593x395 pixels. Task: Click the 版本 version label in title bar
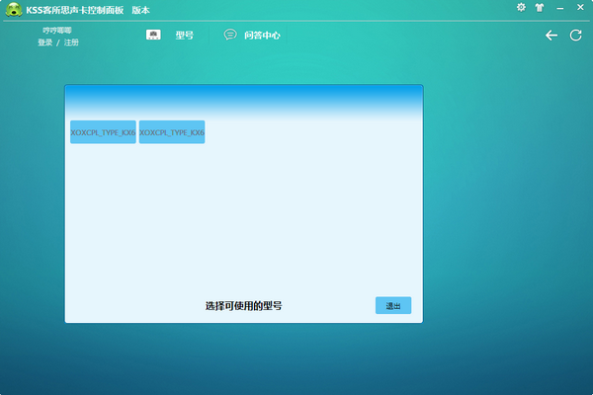(141, 9)
